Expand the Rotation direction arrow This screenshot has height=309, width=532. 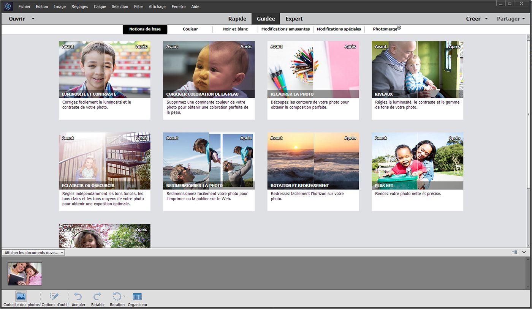pos(124,296)
